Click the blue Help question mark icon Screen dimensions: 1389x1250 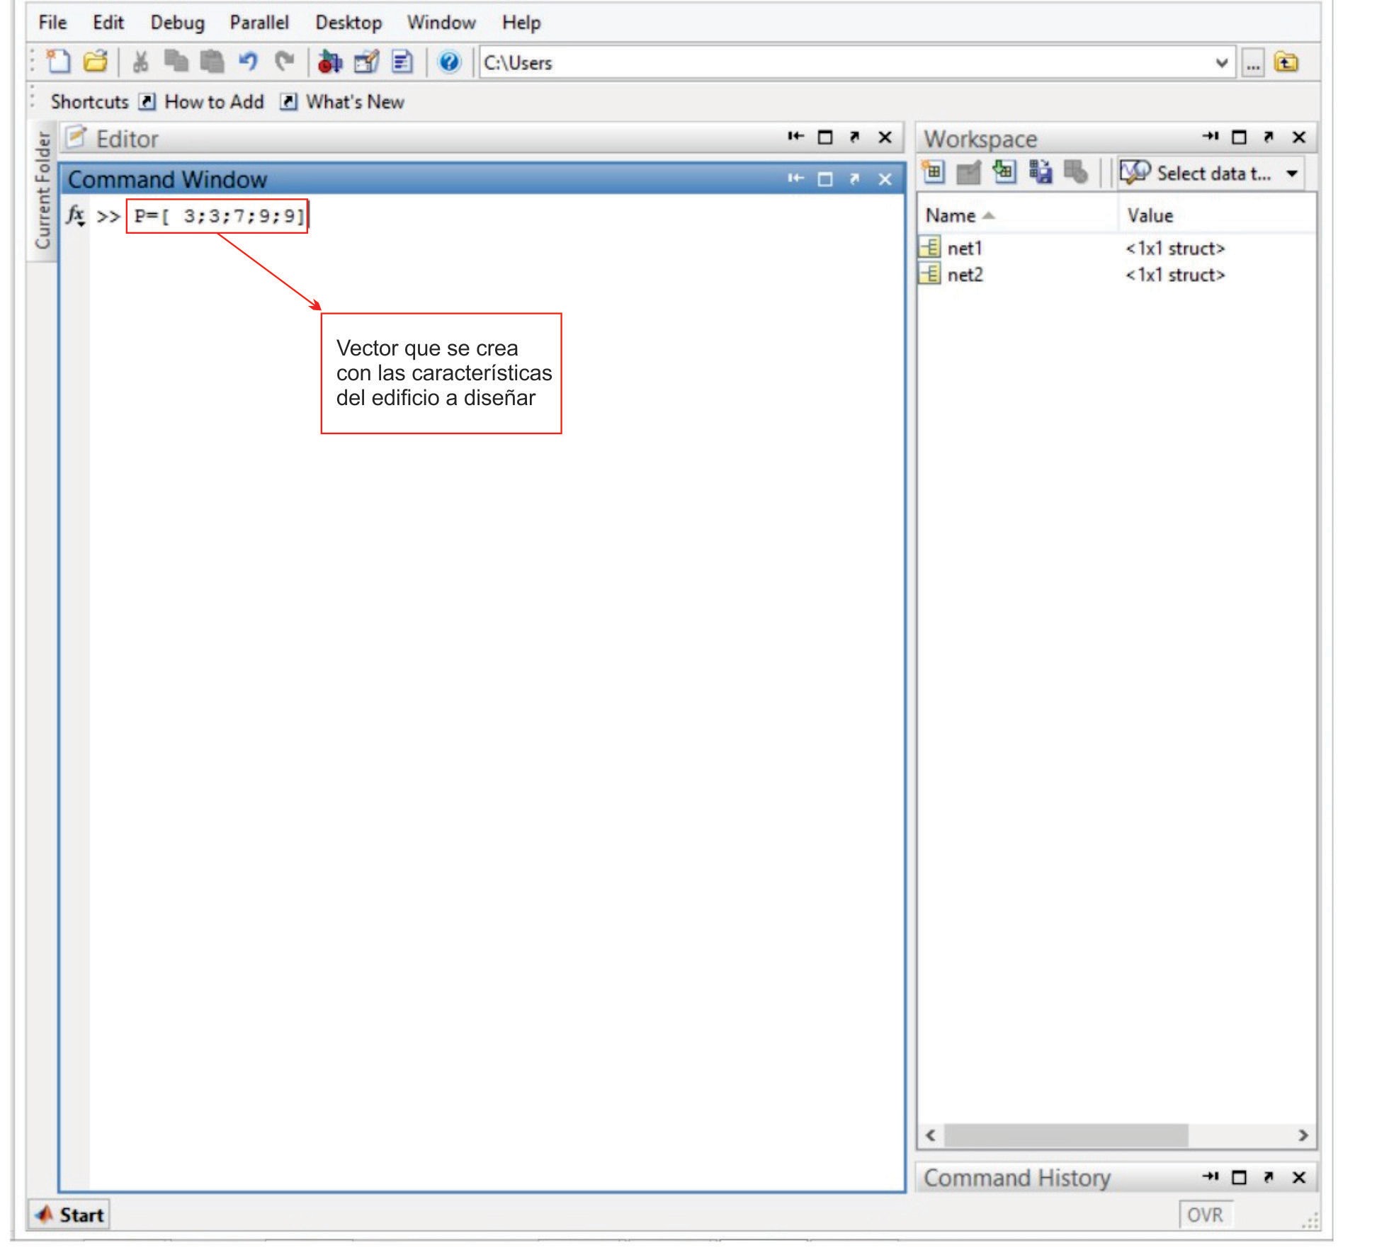[449, 62]
